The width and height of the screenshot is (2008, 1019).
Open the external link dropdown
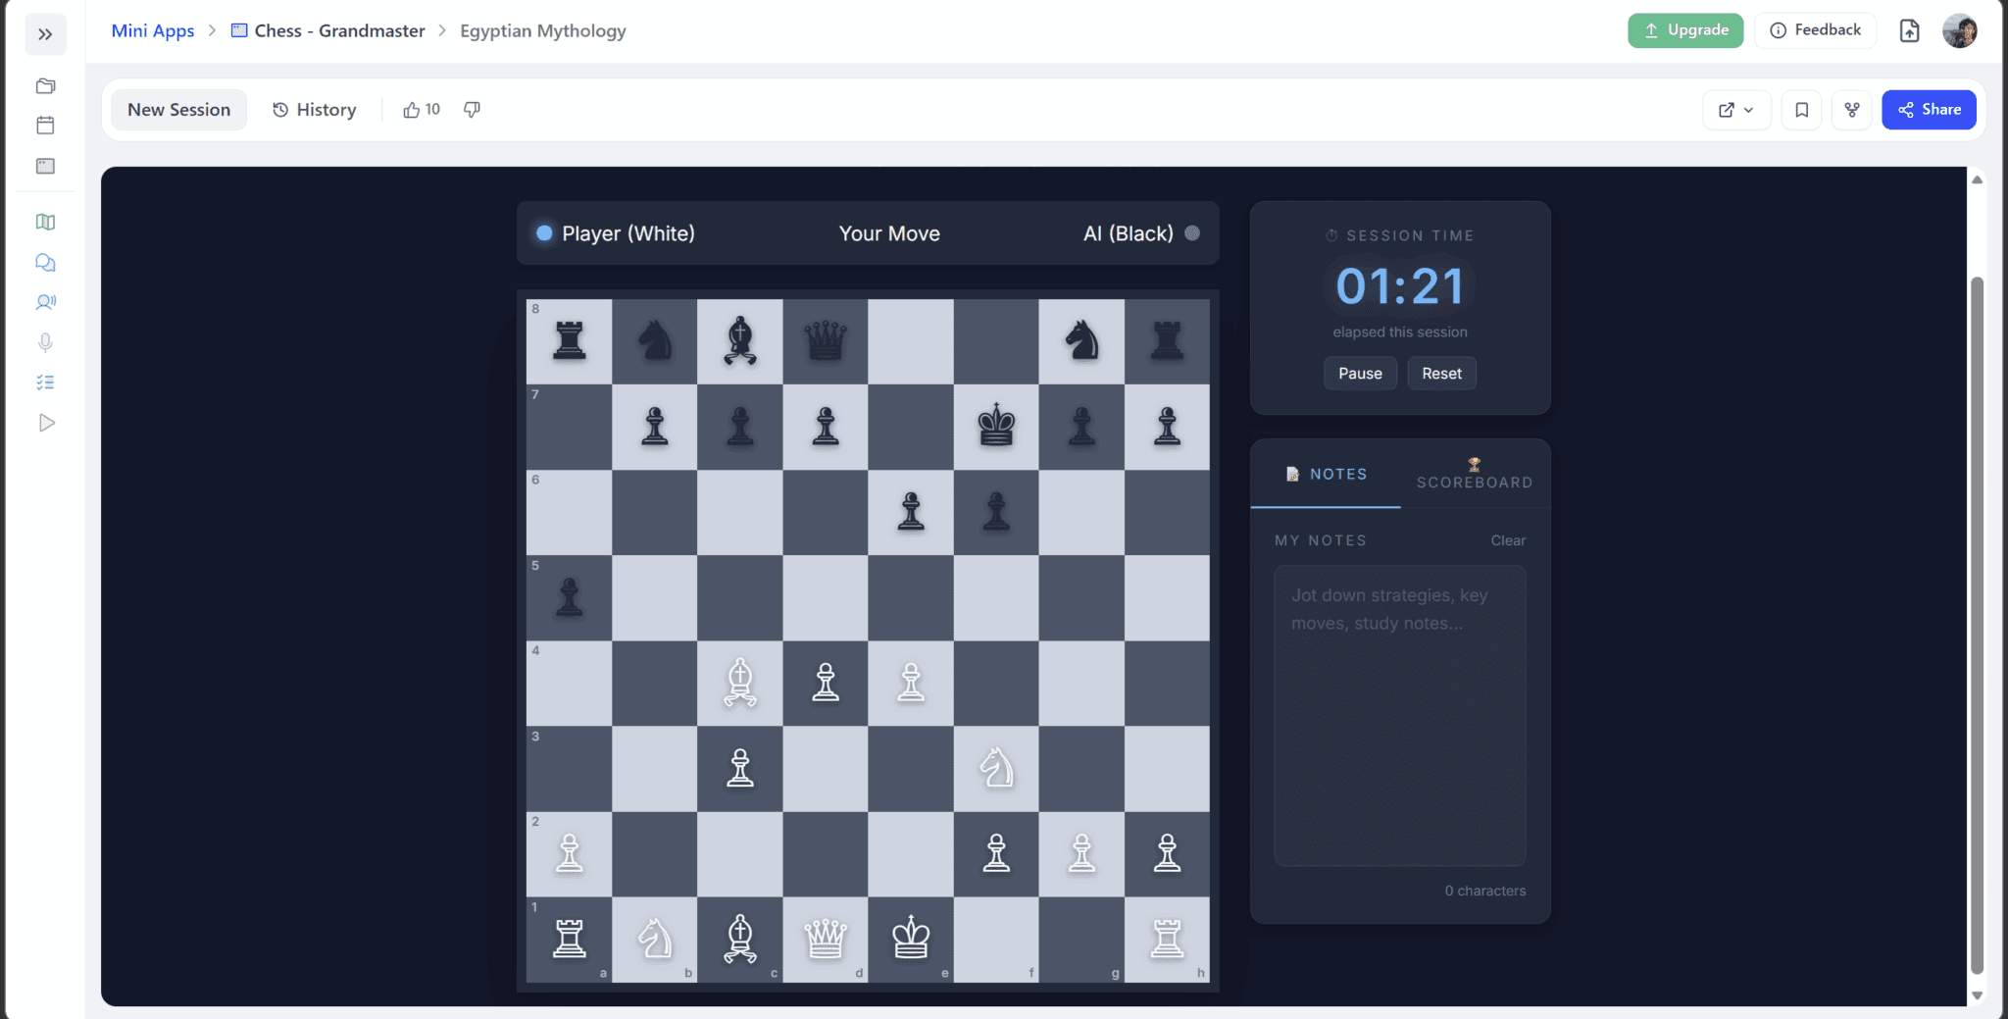tap(1735, 110)
